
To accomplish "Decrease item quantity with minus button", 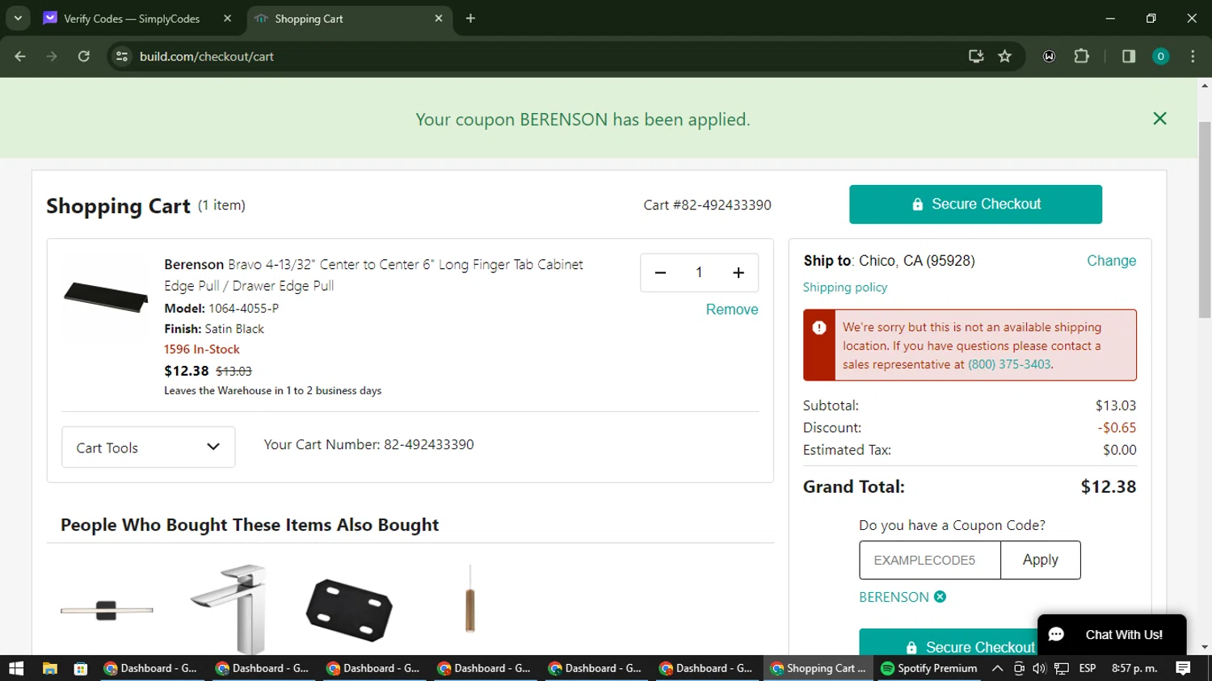I will click(660, 273).
